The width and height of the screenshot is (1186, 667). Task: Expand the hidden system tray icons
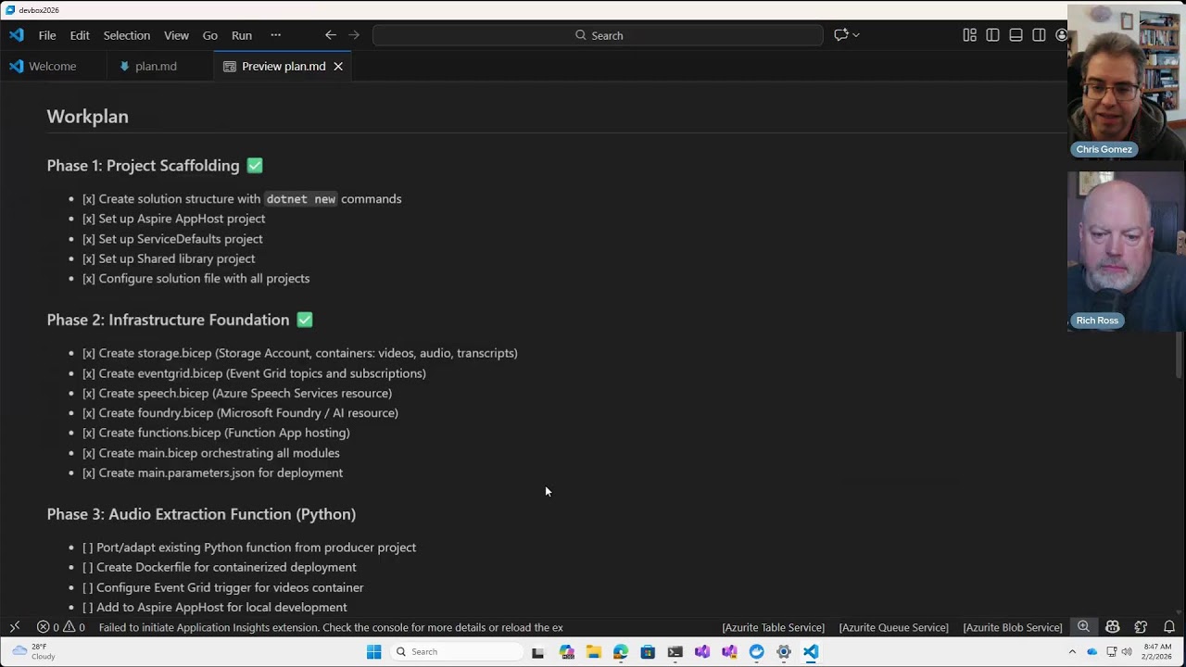(x=1072, y=651)
